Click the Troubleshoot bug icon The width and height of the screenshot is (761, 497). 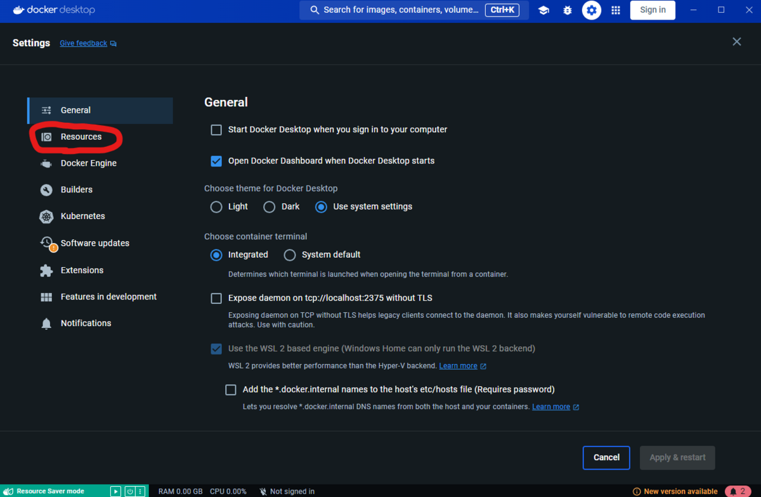click(568, 10)
